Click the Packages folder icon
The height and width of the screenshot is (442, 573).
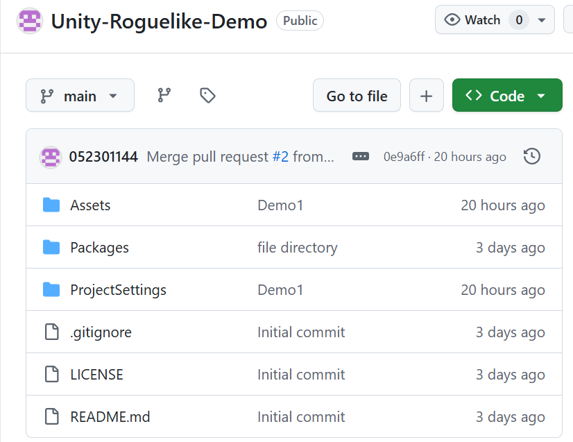51,248
